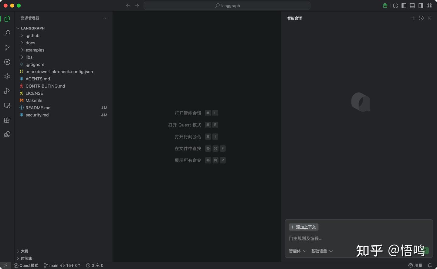Open the 资源管理器 more actions menu
The height and width of the screenshot is (269, 437).
(x=105, y=18)
